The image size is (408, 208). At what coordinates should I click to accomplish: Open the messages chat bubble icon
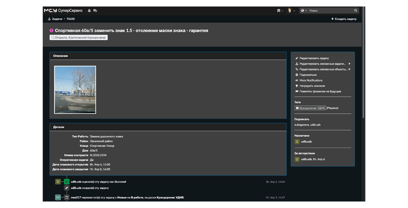pyautogui.click(x=95, y=10)
